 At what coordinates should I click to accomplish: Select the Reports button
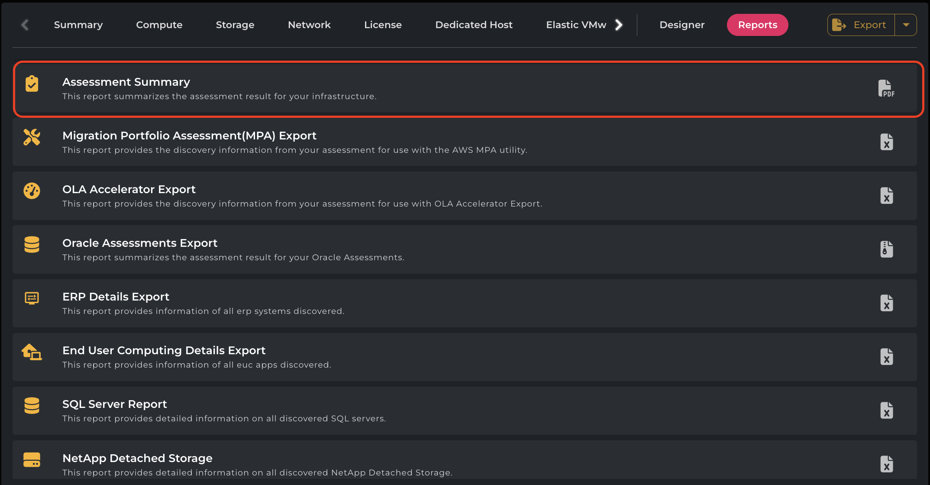(757, 25)
